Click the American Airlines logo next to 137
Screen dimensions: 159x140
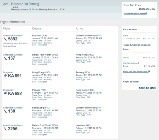coord(5,58)
